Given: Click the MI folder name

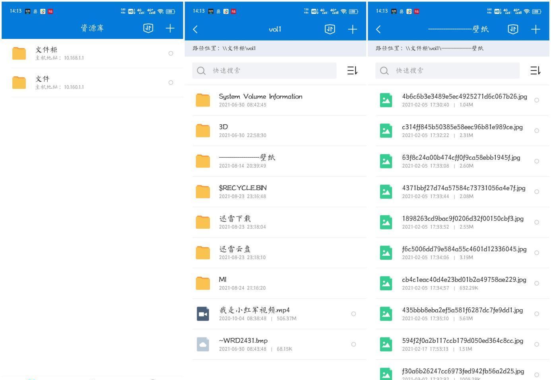Looking at the screenshot, I should tap(223, 279).
